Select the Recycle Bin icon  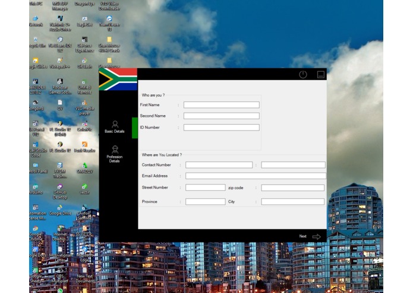[36, 42]
